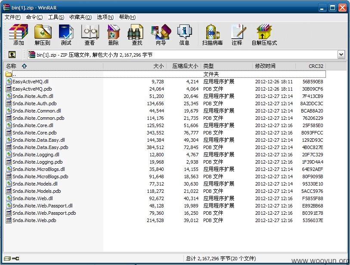
Task: Open the 收藏夹(O) menu
Action: [x=81, y=17]
